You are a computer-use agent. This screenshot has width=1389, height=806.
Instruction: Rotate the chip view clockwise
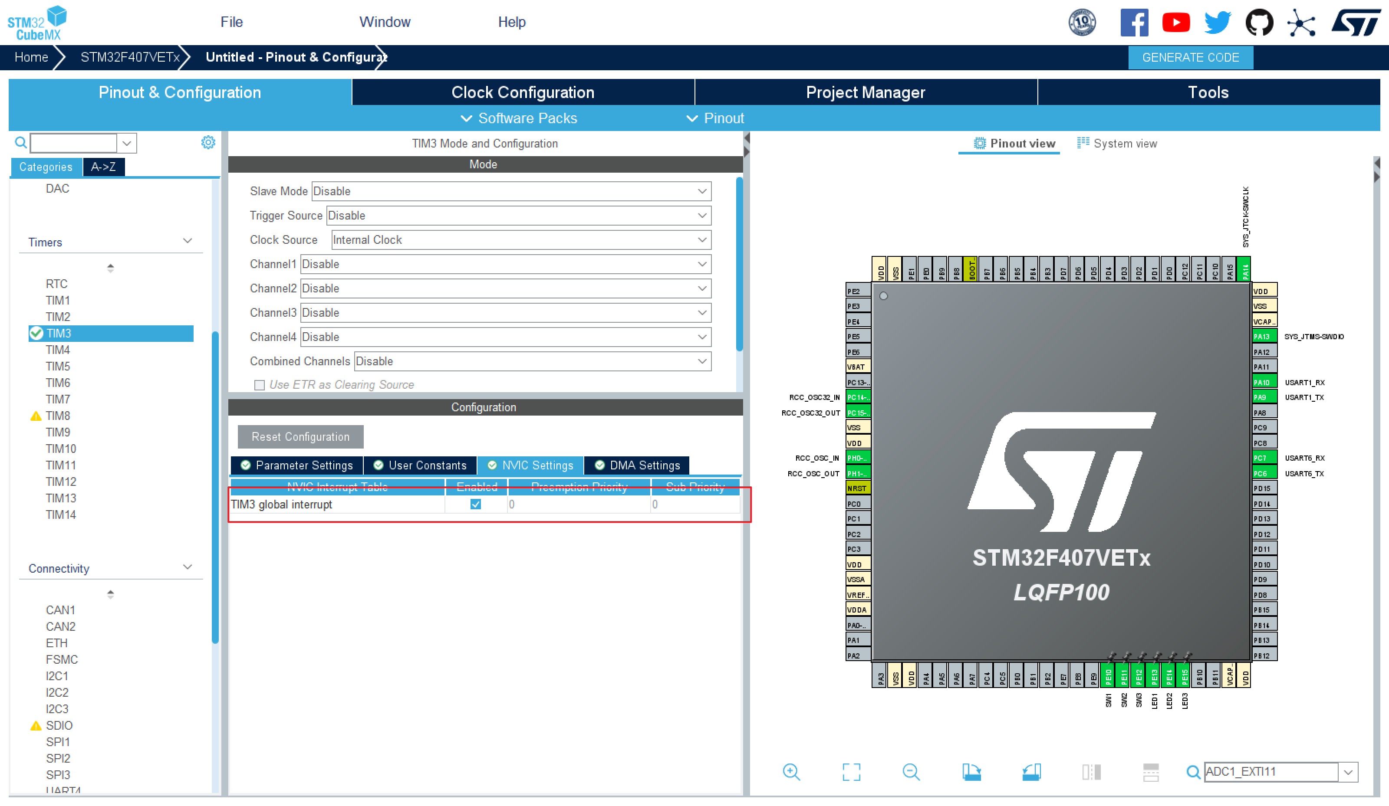pos(971,772)
